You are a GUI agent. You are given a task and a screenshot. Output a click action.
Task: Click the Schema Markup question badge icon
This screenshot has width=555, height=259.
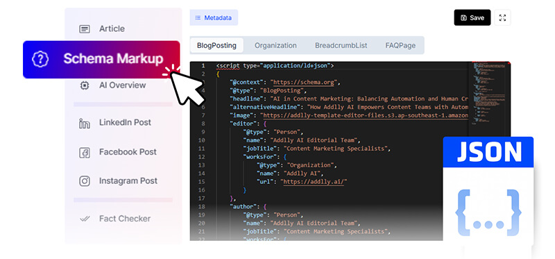point(40,59)
